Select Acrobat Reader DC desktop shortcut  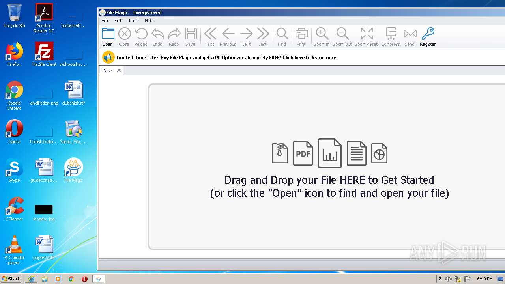tap(44, 18)
